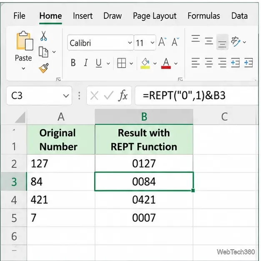Open Font settings dialog launcher

click(180, 79)
